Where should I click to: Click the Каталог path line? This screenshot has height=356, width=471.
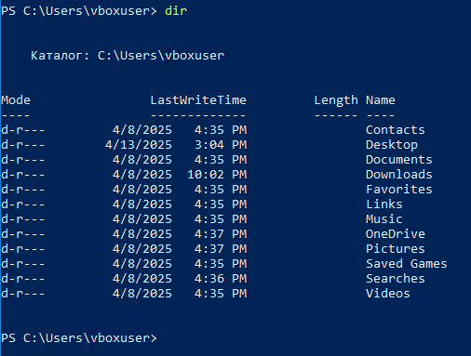click(x=128, y=56)
